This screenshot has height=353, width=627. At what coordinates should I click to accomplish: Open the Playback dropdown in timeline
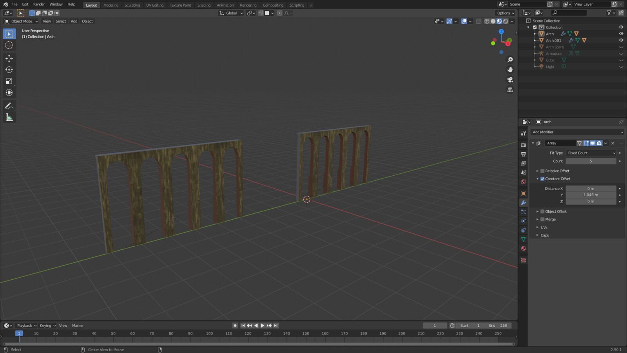(26, 326)
